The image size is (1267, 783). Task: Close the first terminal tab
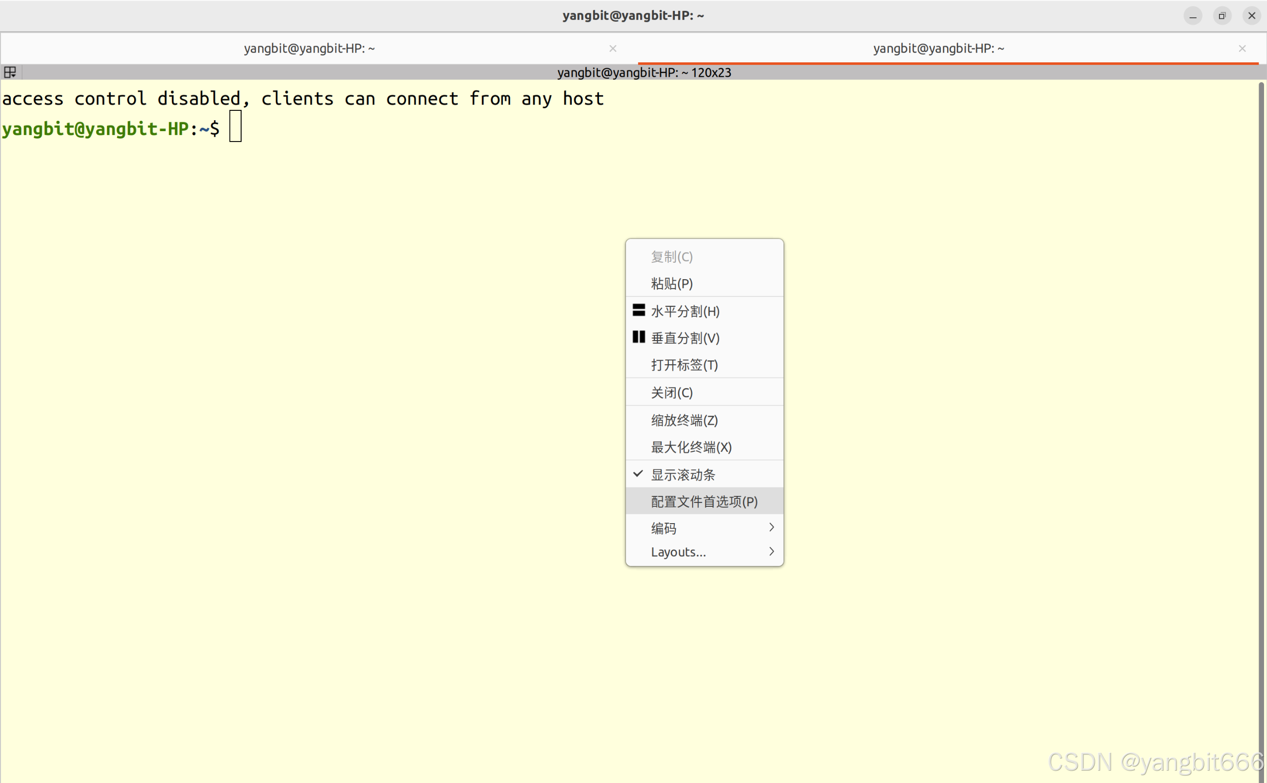(613, 48)
